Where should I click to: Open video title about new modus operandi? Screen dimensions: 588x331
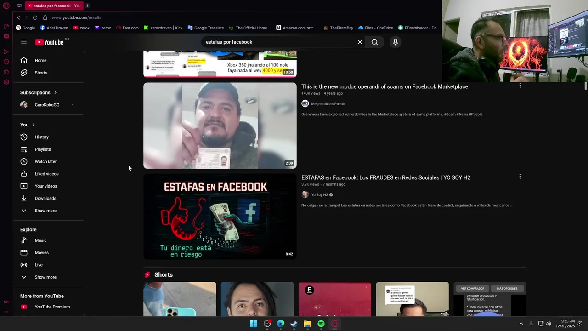[x=385, y=86]
